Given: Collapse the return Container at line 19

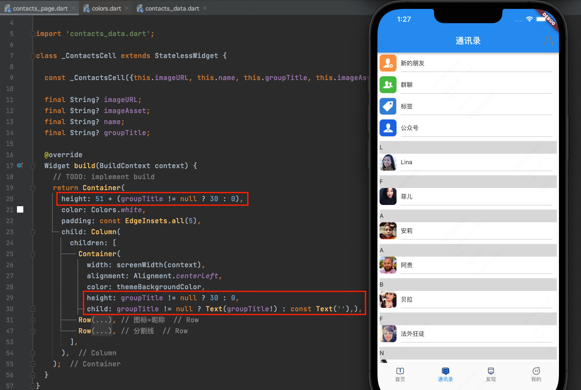Looking at the screenshot, I should [33, 188].
